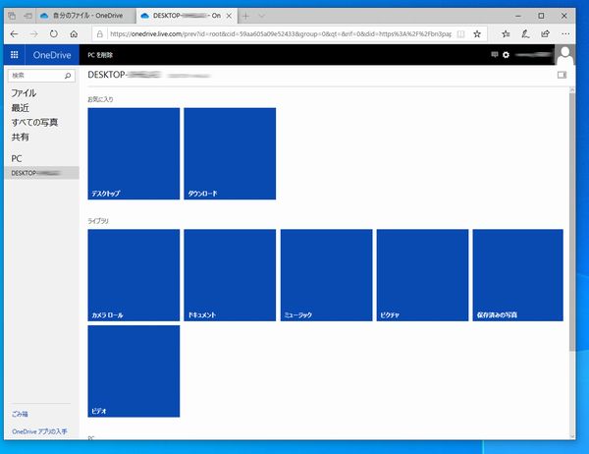
Task: Click the お気に入り section label
Action: [100, 99]
